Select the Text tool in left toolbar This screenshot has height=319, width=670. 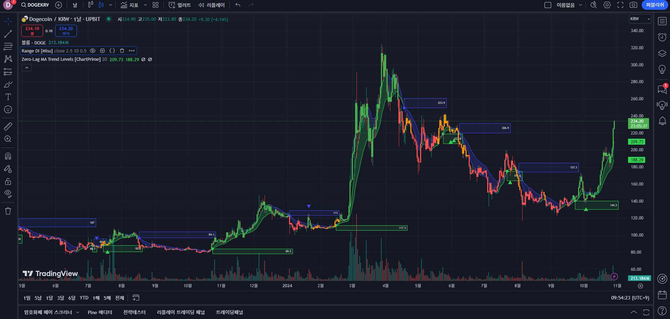pos(8,97)
